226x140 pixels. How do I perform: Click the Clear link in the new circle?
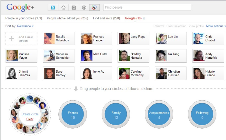pyautogui.click(x=30, y=119)
